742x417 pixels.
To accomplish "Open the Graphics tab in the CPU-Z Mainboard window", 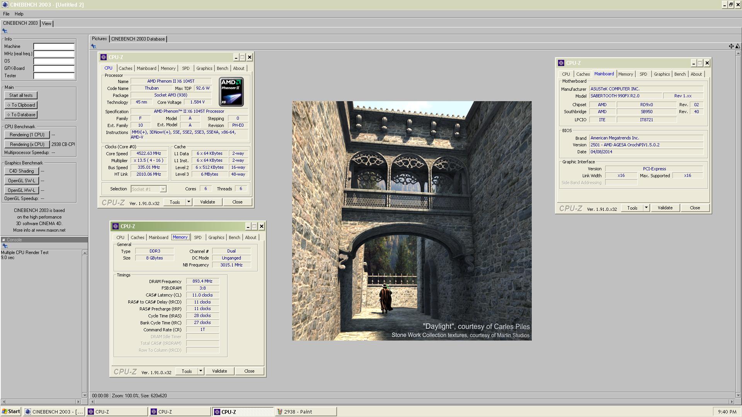I will pyautogui.click(x=662, y=74).
